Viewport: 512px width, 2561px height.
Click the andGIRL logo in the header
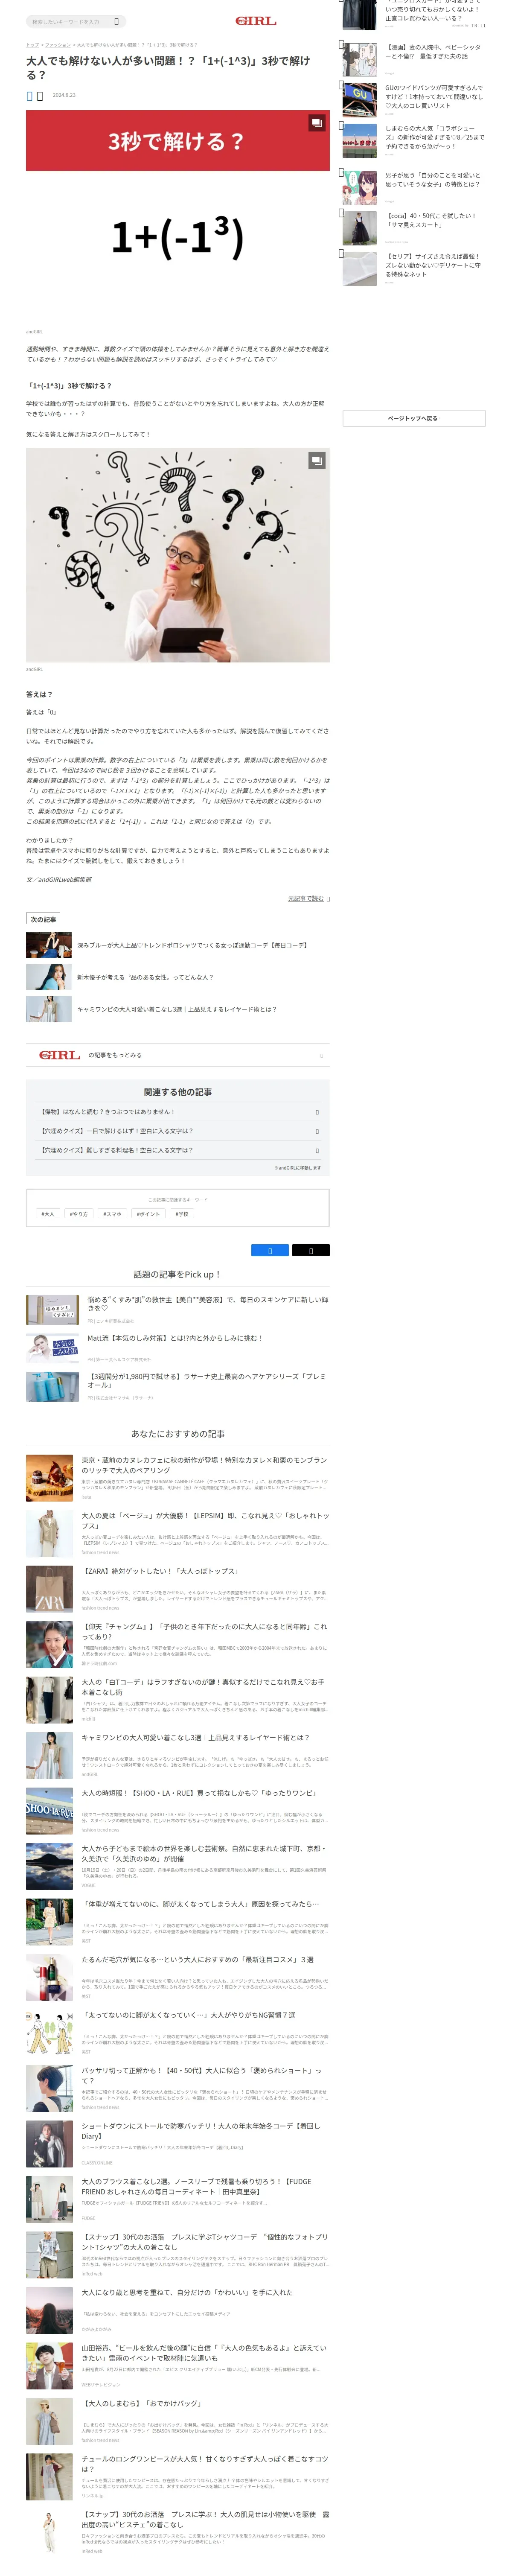[256, 21]
